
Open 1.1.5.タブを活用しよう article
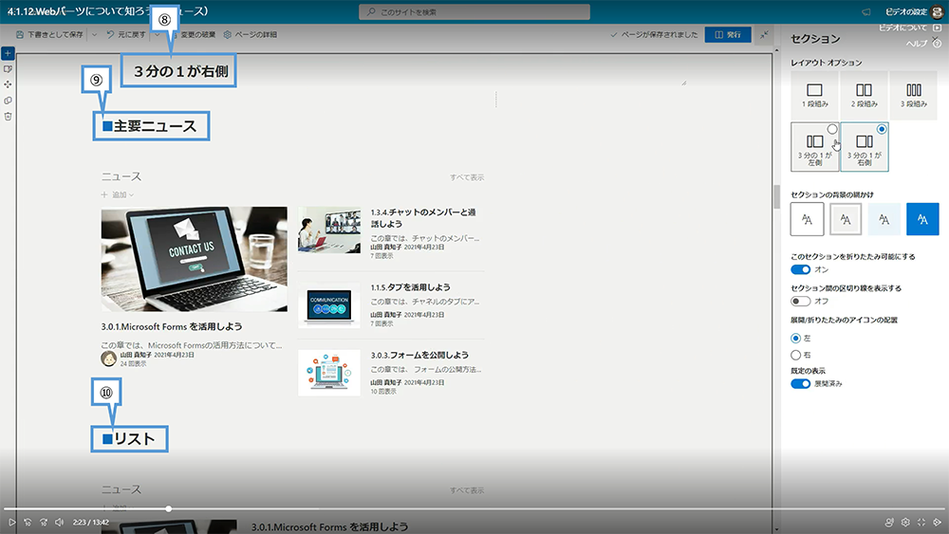pos(410,287)
